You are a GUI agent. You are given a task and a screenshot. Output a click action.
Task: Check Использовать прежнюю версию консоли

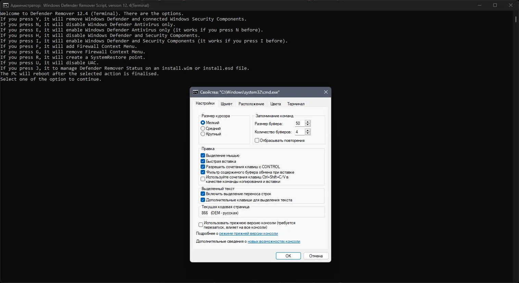247,225
